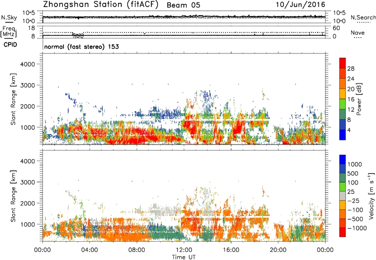The image size is (376, 260).
Task: Click the 'Velocity [m s⁻¹]' colorbar label
Action: (x=371, y=196)
